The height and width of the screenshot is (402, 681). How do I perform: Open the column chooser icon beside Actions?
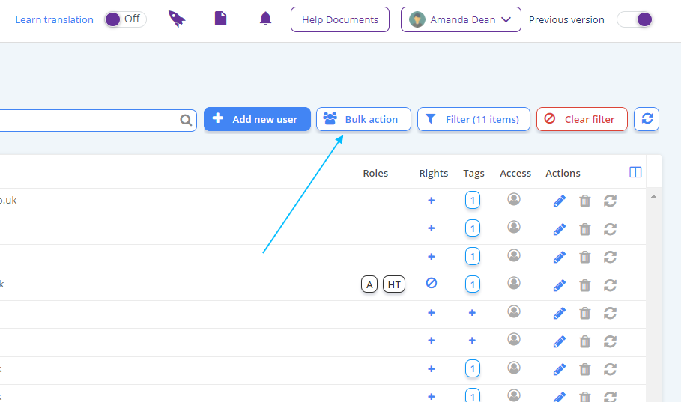click(635, 172)
